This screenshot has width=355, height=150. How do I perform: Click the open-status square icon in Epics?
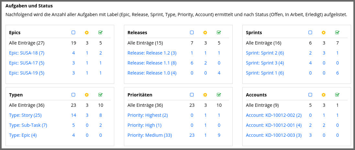(73, 33)
